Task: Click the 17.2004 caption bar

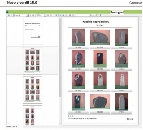Action: pos(122,112)
